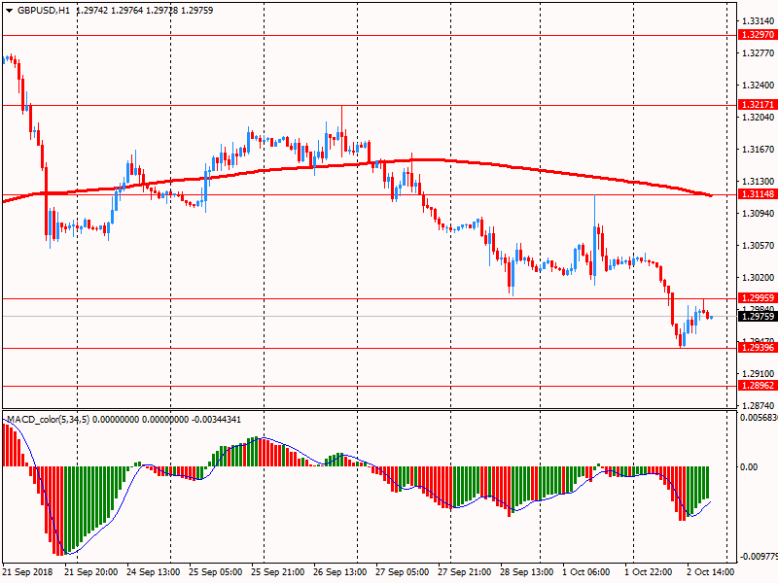
Task: Click the 24 Sep 13:00 time label
Action: (x=154, y=572)
